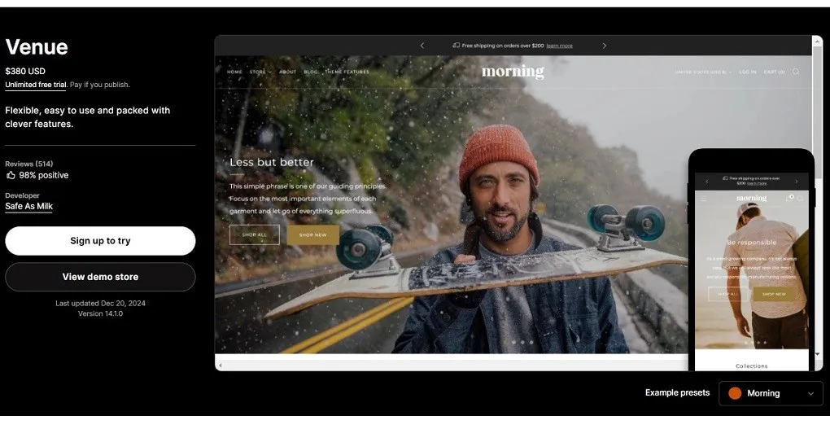Click mobile preview previous announcement arrow
Screen dimensions: 830x438
706,181
